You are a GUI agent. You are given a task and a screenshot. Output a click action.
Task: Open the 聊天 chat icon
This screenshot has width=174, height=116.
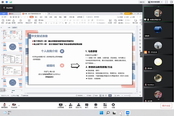[x=87, y=106]
